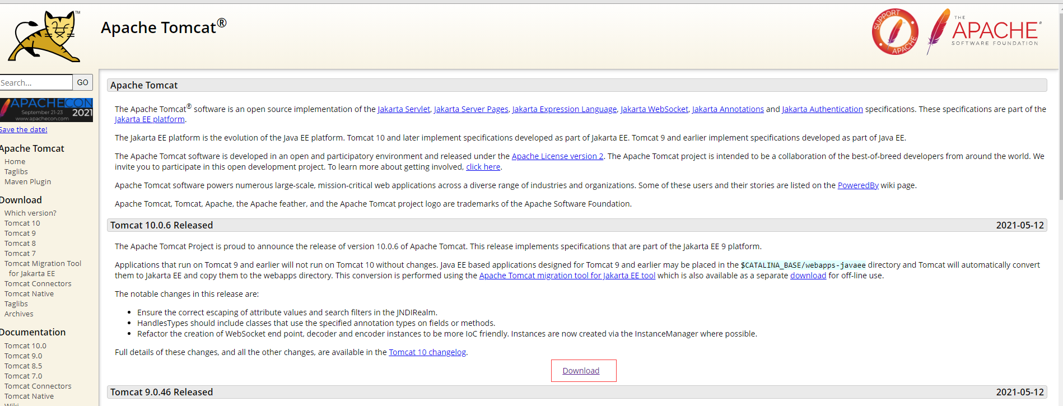Open the Support Apache round badge
Screen dimensions: 1063x406
[x=895, y=31]
